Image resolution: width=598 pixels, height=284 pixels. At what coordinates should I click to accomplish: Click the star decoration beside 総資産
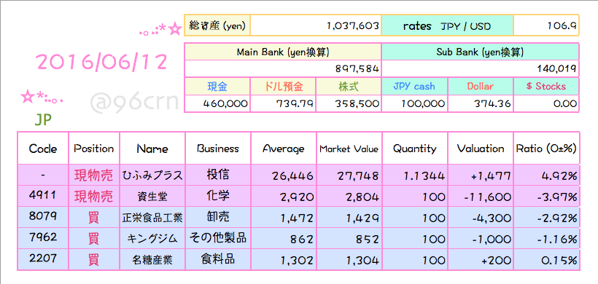[174, 29]
